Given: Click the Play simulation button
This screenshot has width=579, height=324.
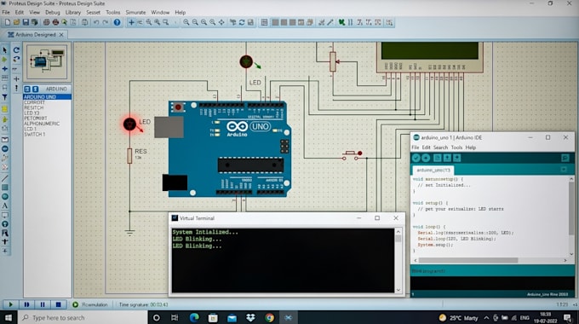Looking at the screenshot, I should point(10,304).
